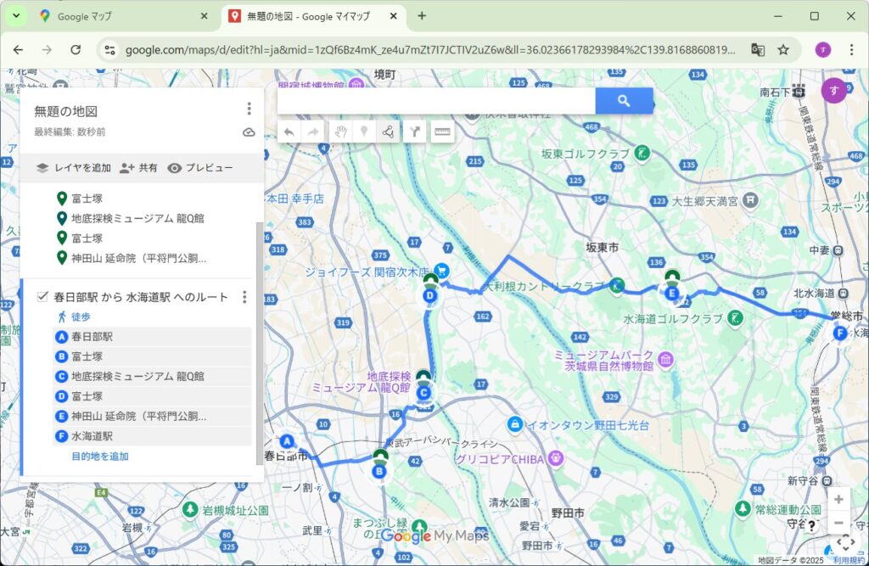869x566 pixels.
Task: Click marker A on the map
Action: point(287,442)
